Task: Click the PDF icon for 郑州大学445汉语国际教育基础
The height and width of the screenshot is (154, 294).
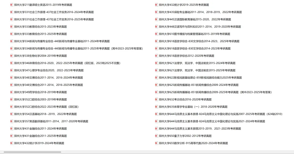Action: 156,20
